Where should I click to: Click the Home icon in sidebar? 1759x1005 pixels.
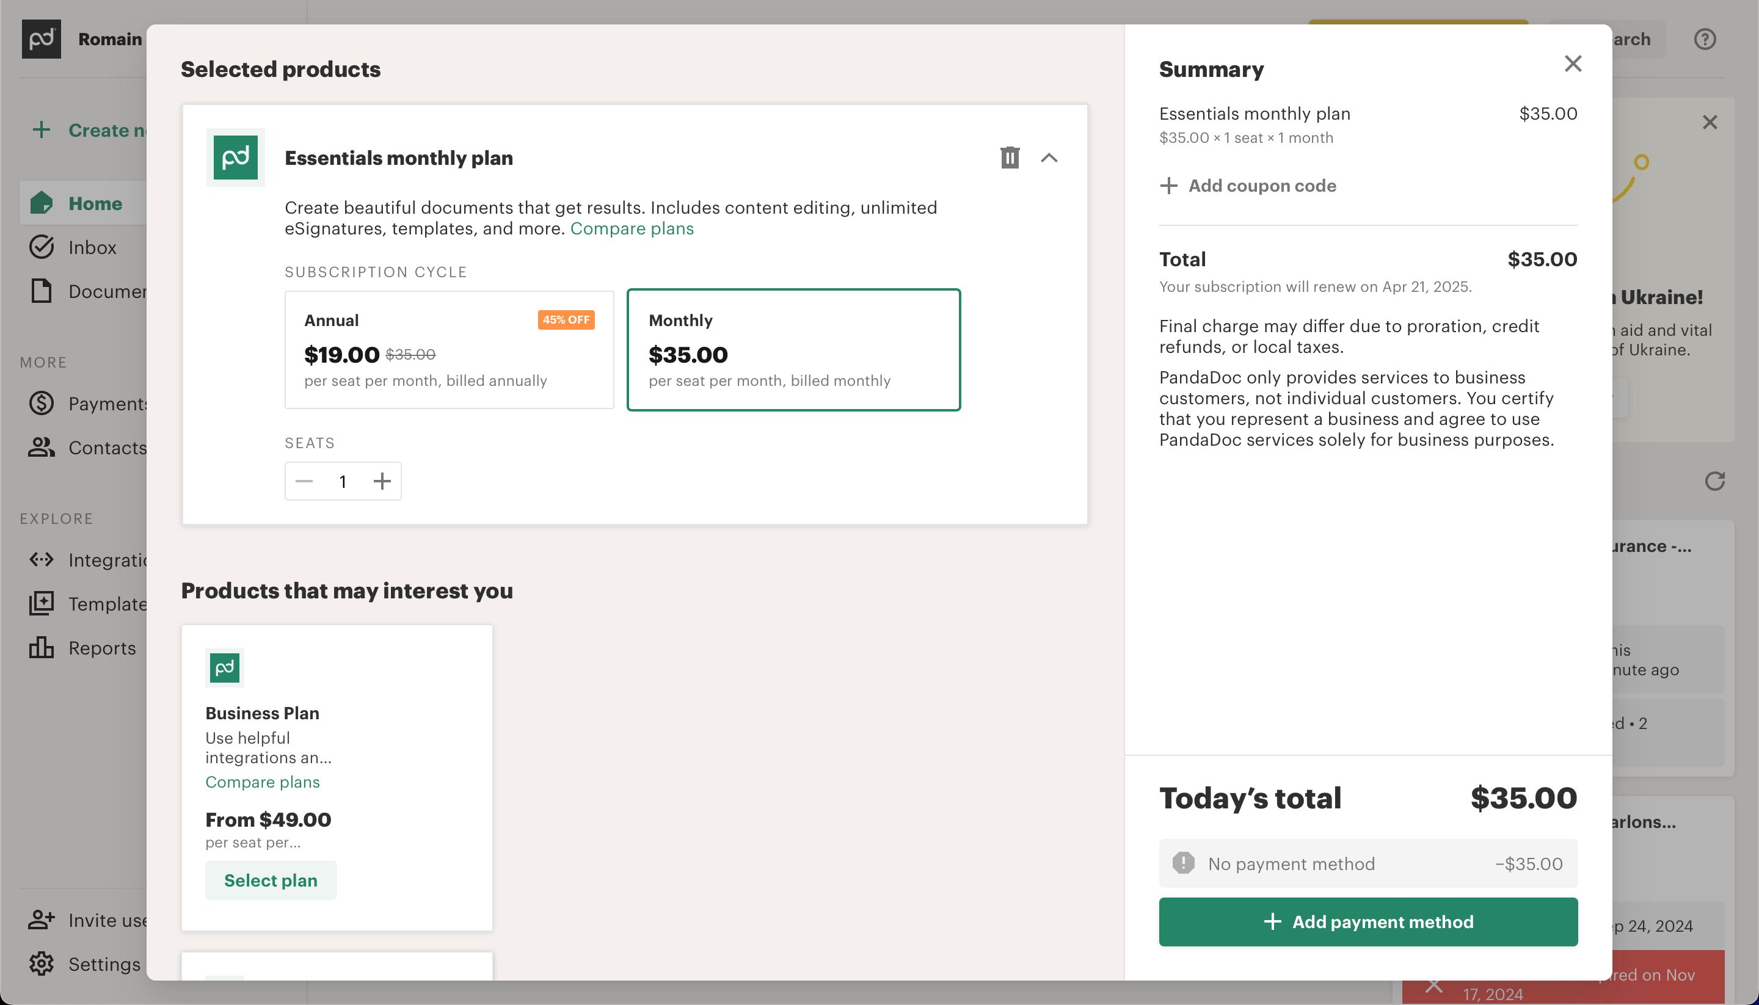42,203
